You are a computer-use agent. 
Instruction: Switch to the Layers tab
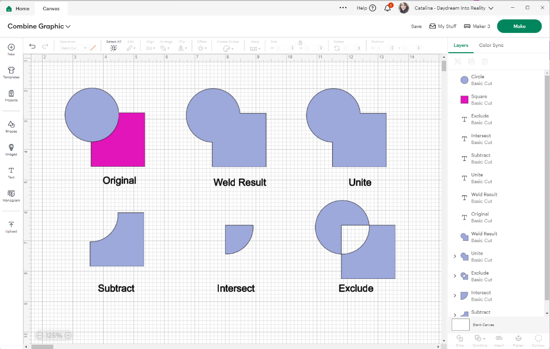point(460,45)
